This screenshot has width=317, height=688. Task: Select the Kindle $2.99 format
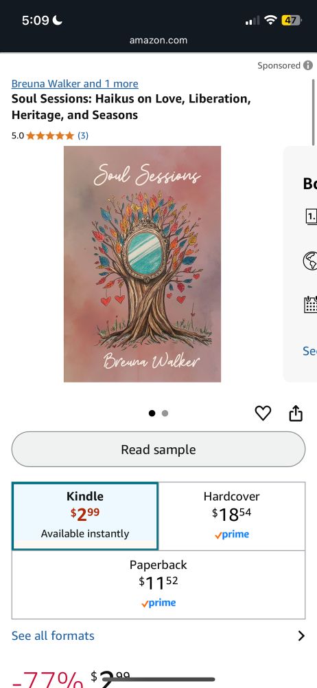[x=85, y=516]
